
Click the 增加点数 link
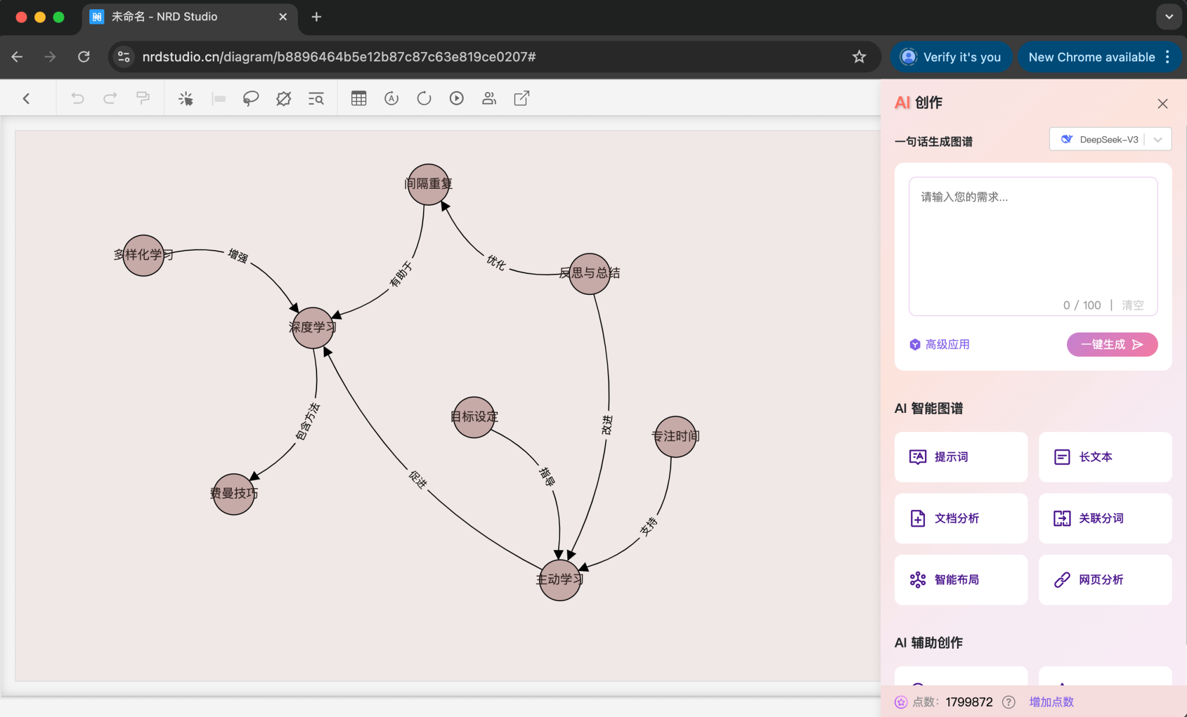point(1051,702)
